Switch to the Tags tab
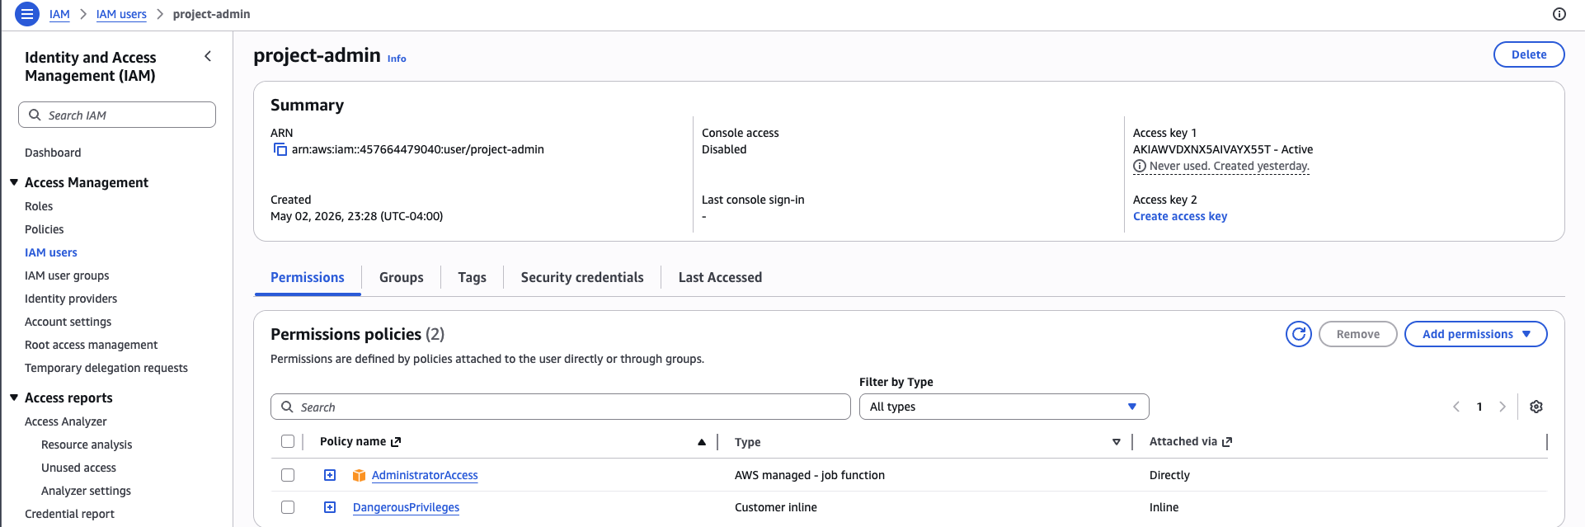This screenshot has height=527, width=1585. [x=473, y=278]
